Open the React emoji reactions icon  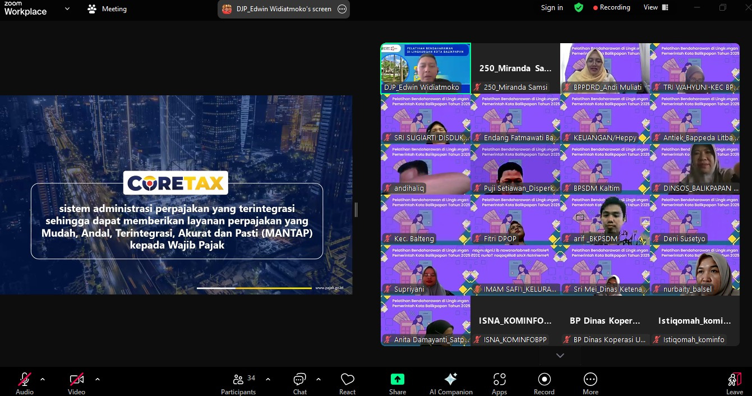point(347,380)
